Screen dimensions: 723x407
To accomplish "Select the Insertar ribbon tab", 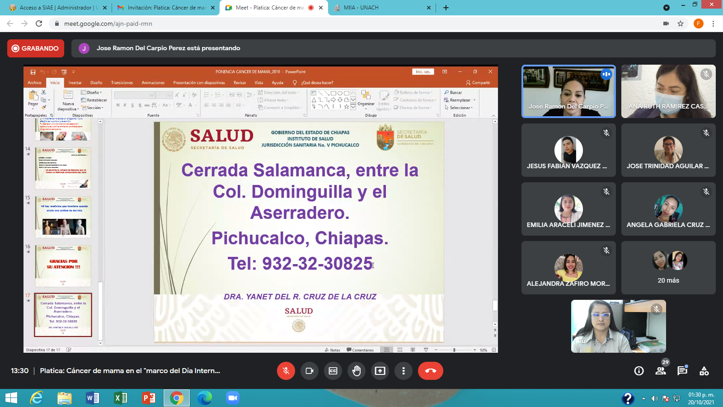I will pos(75,83).
